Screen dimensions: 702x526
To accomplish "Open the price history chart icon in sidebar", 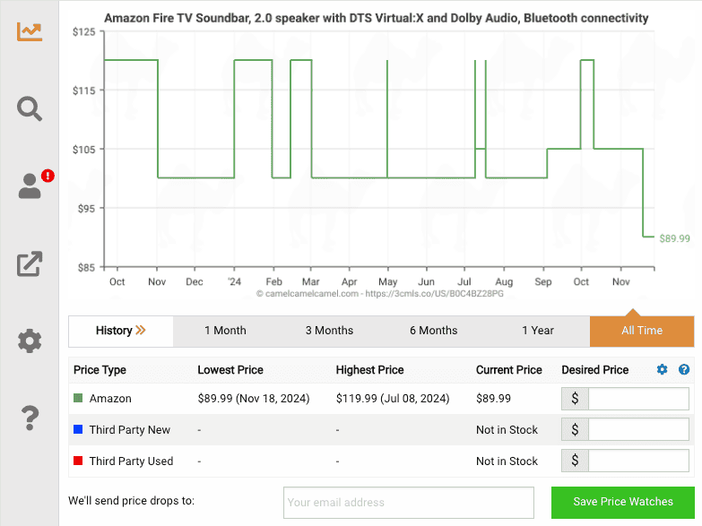I will (30, 31).
